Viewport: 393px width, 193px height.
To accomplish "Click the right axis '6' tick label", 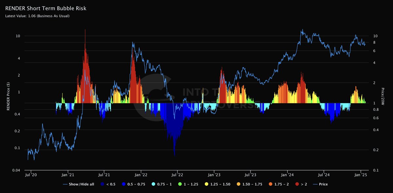I will tap(374, 51).
